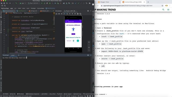Tap the teal round add button in the app
The width and height of the screenshot is (172, 97).
(x=78, y=41)
